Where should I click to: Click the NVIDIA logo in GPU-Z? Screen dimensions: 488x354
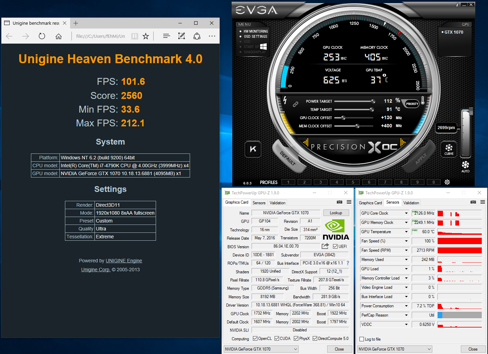[336, 230]
